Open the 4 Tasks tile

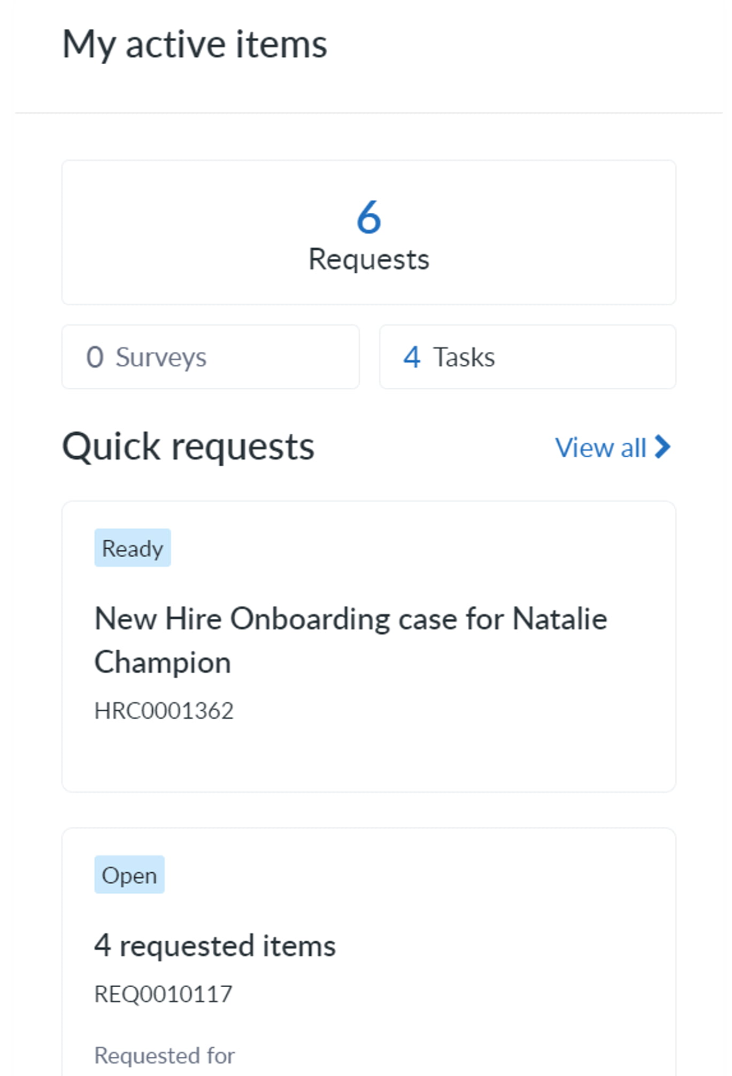coord(527,357)
